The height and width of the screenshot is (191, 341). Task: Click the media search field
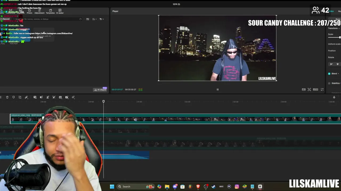point(47,19)
